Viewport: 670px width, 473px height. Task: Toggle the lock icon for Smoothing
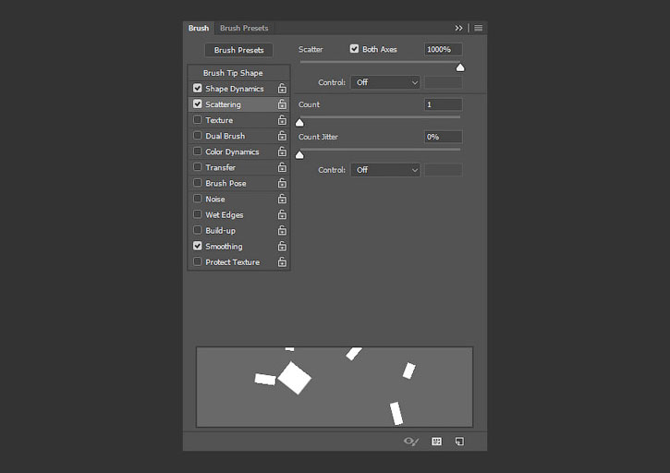click(282, 247)
